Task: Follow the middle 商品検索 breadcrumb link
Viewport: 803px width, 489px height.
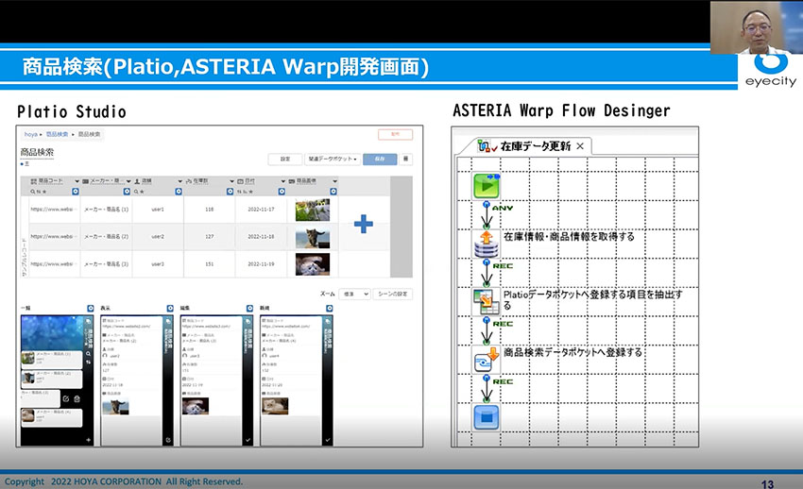Action: pyautogui.click(x=57, y=135)
